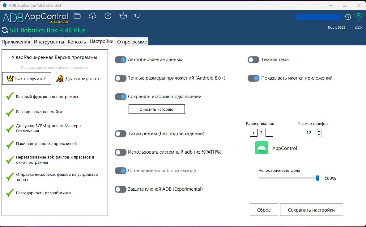
Task: Click the Размер иконок label
Action: (260, 124)
